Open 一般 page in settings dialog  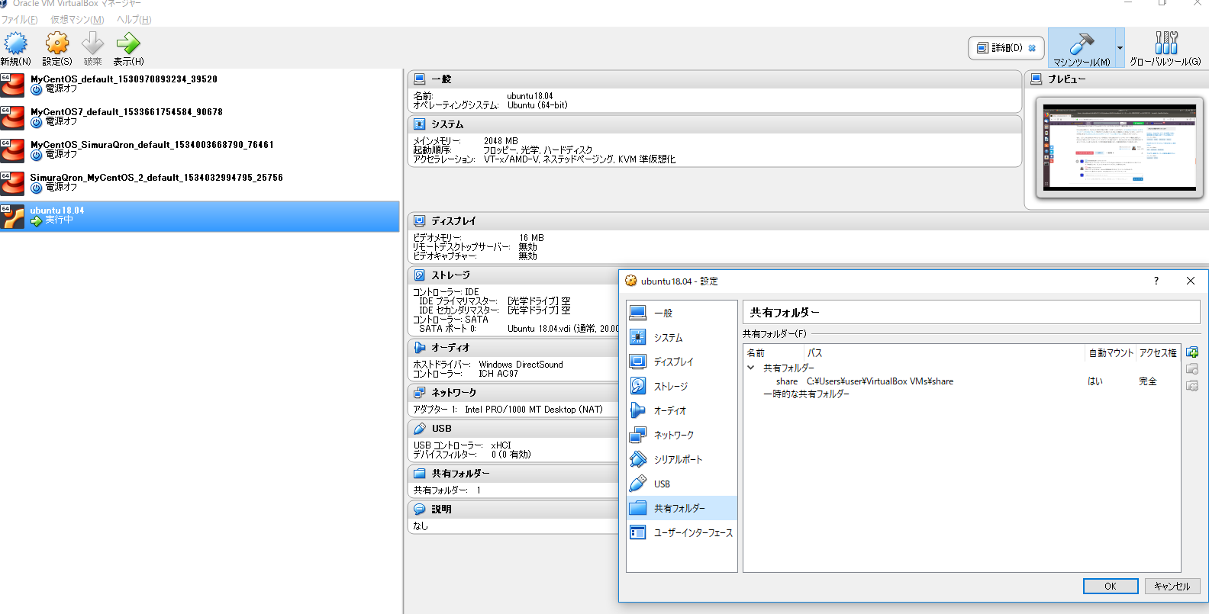(682, 313)
